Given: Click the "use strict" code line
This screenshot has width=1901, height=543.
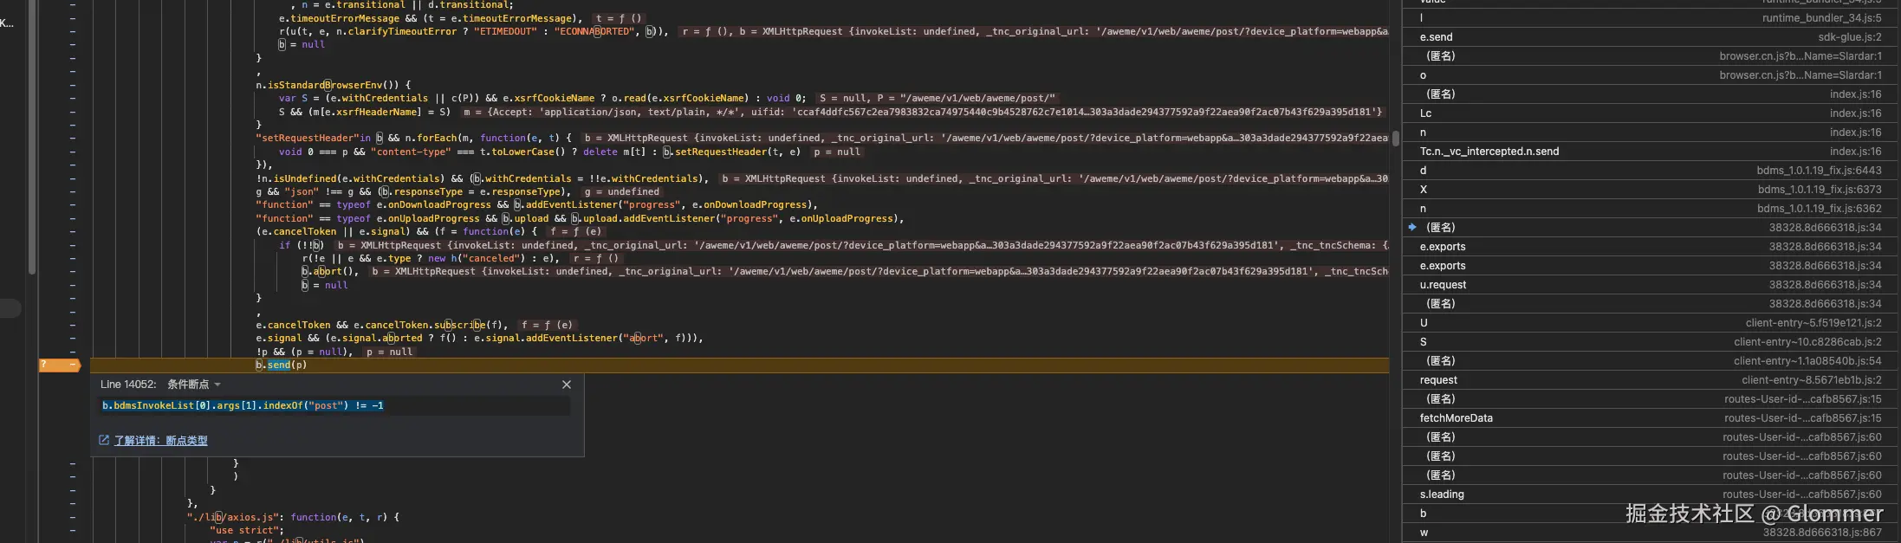Looking at the screenshot, I should pyautogui.click(x=247, y=531).
